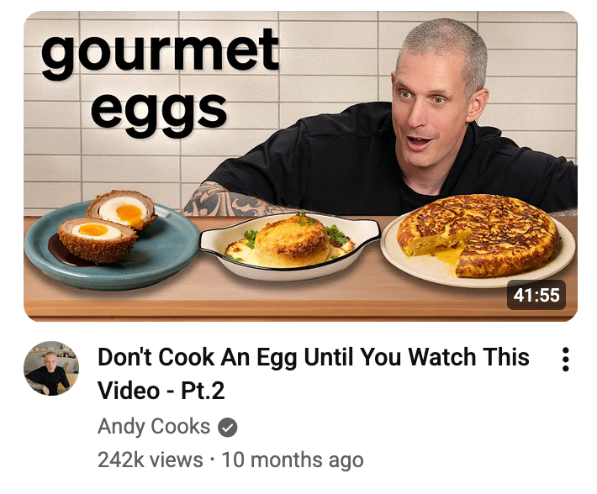Select the 242k views text
The image size is (597, 494).
point(150,460)
